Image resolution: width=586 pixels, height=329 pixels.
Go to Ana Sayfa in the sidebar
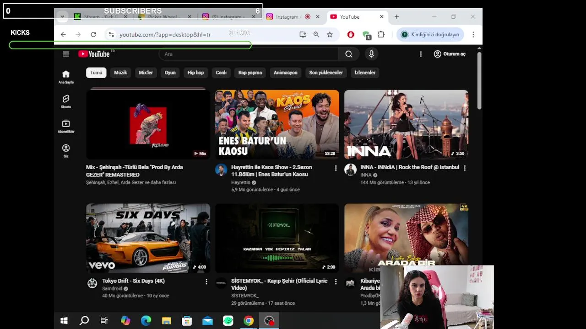(x=66, y=77)
